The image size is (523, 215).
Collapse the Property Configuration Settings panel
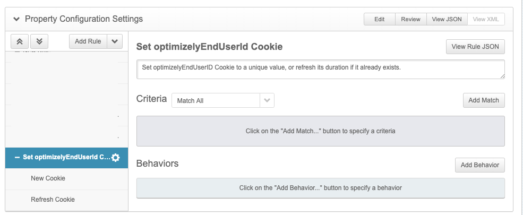[x=16, y=19]
